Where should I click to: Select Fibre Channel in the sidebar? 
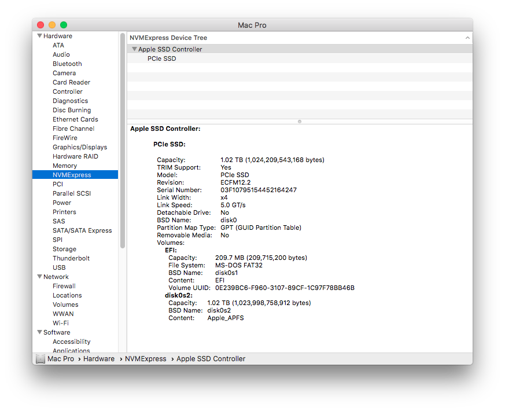pyautogui.click(x=73, y=129)
